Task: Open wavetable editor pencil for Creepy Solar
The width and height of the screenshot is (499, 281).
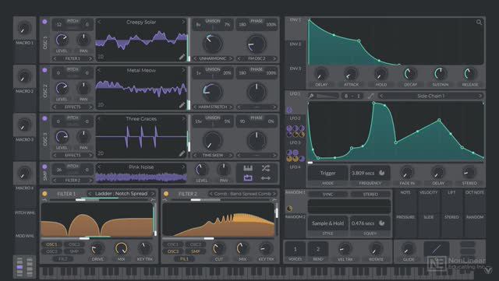Action: (x=182, y=57)
